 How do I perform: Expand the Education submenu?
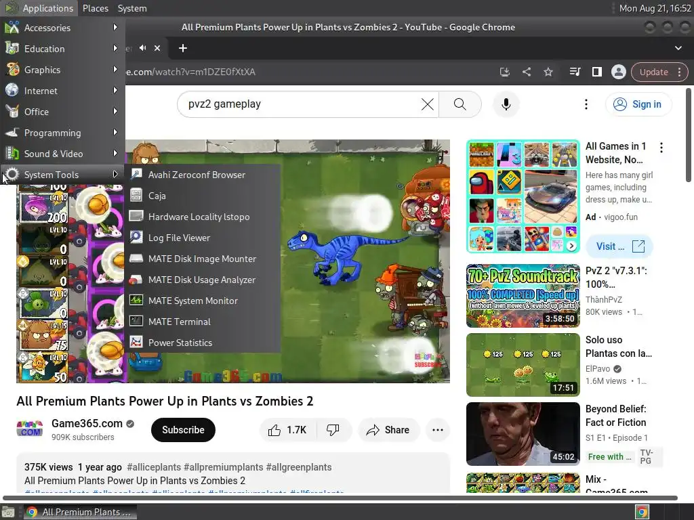(62, 49)
